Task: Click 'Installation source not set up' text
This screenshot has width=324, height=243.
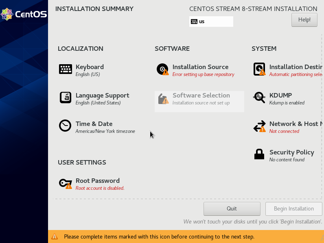Action: 201,103
